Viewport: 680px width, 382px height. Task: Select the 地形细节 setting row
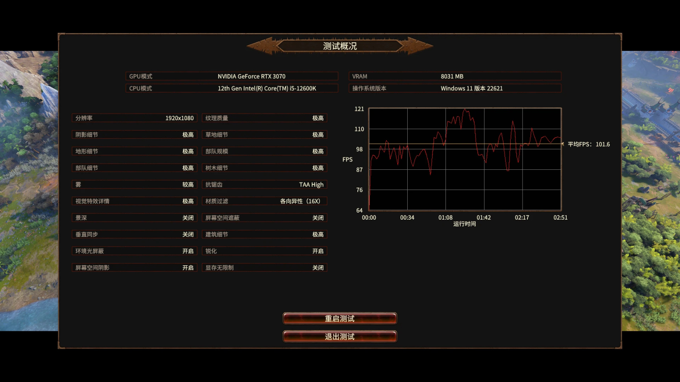click(134, 151)
